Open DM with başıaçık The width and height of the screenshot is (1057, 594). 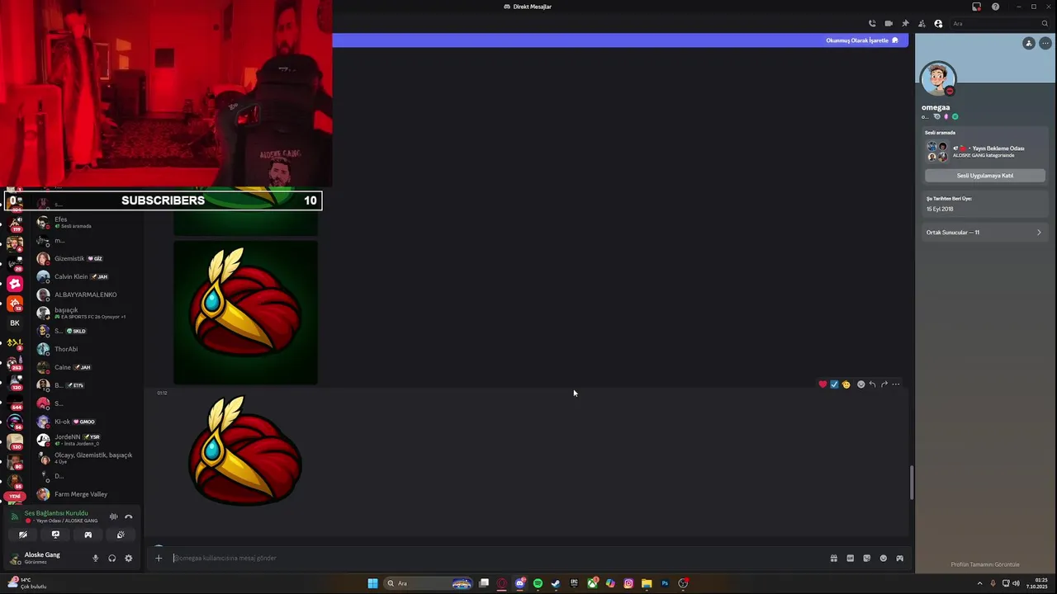[x=86, y=313]
